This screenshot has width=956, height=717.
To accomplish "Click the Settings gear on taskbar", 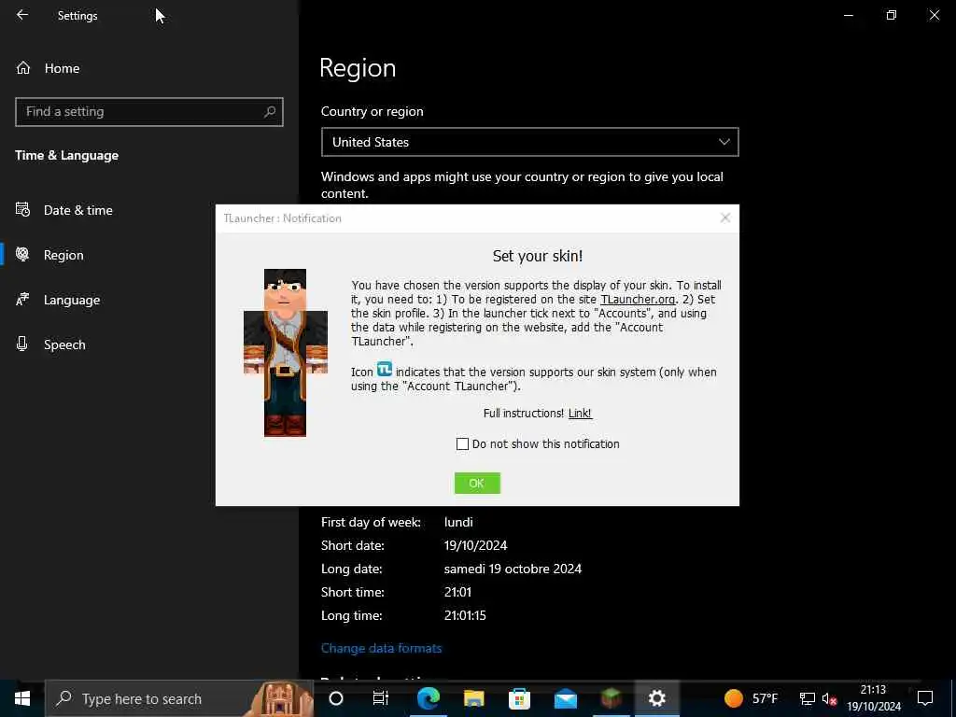I will (656, 698).
